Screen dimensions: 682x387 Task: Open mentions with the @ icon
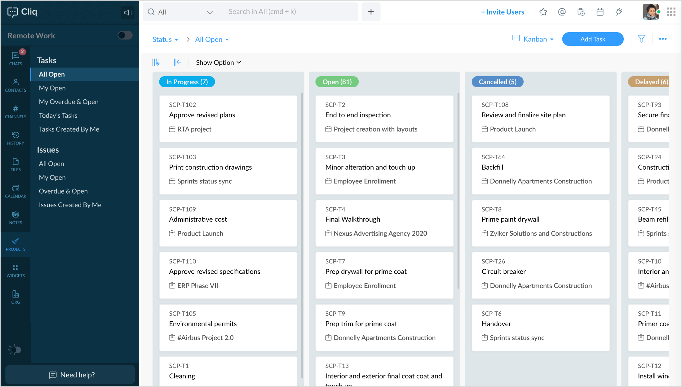click(x=562, y=12)
